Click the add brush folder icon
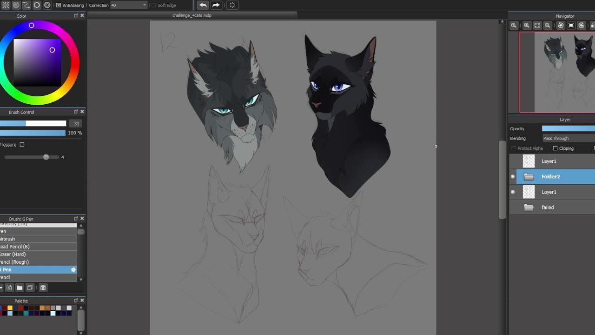 pyautogui.click(x=20, y=288)
